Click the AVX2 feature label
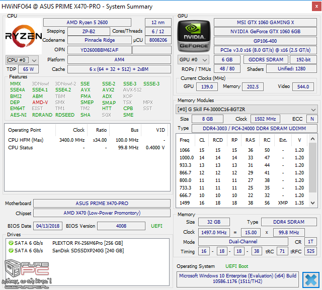 (109, 90)
